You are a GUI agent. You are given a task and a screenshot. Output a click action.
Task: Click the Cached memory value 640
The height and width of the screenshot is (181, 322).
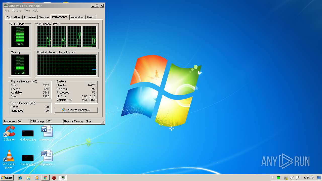click(x=47, y=89)
